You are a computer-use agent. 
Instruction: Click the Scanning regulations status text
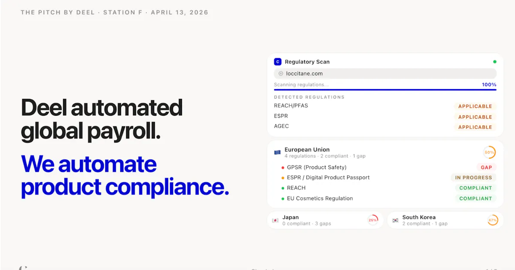pyautogui.click(x=301, y=85)
